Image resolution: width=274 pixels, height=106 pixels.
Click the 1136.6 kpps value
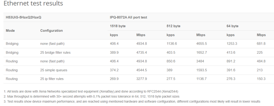tap(172, 44)
